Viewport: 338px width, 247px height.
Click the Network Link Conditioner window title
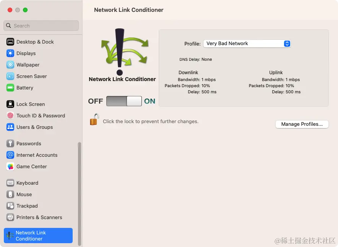pyautogui.click(x=129, y=10)
